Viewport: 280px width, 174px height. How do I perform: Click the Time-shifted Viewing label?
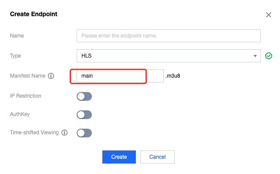(34, 133)
